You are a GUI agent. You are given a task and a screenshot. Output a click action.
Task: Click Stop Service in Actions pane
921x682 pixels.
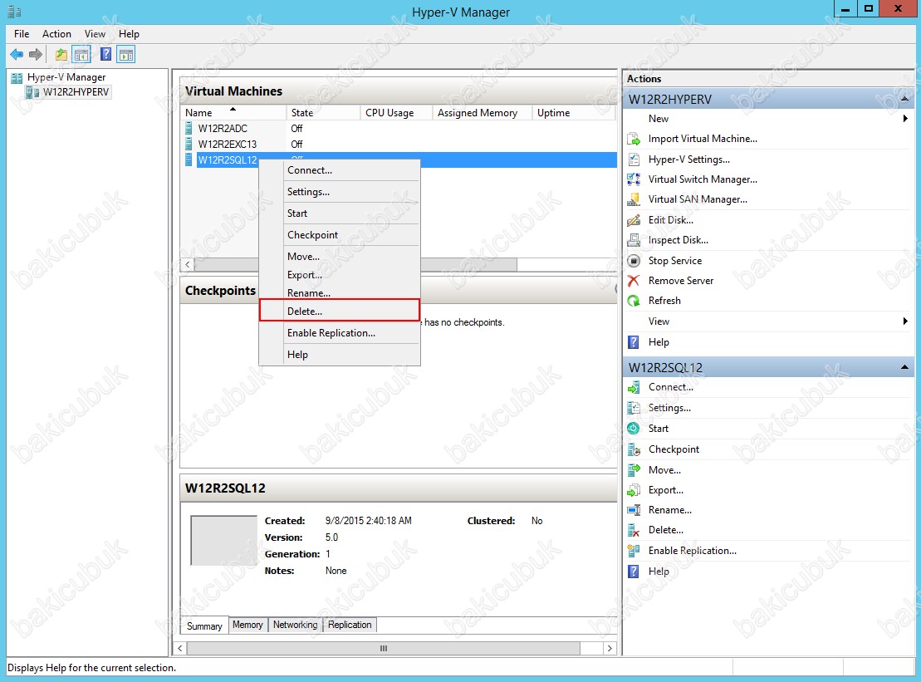pyautogui.click(x=675, y=261)
